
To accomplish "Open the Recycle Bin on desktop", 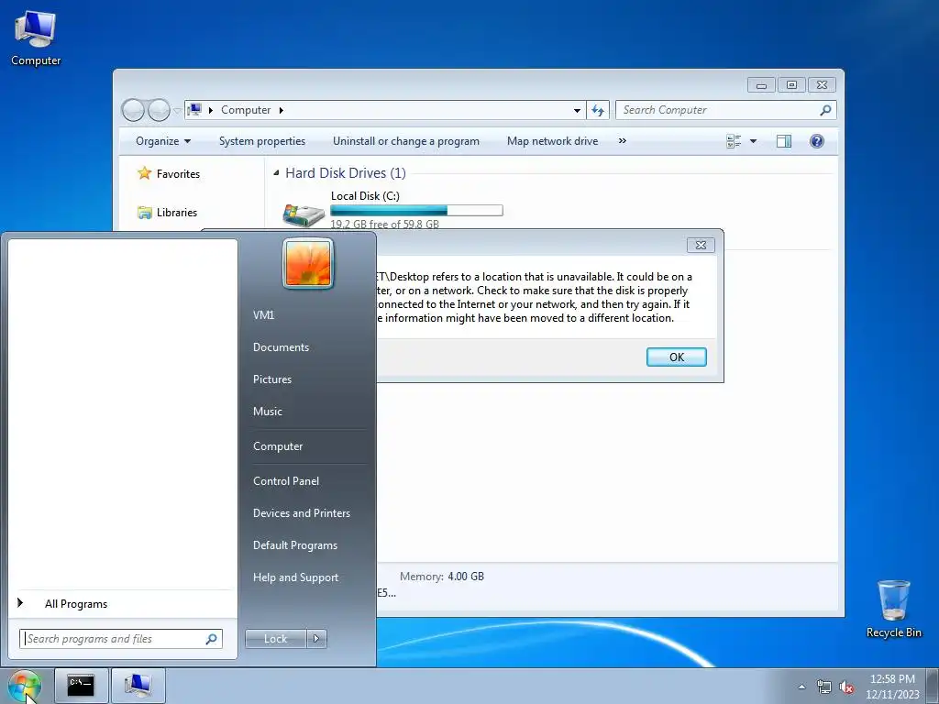I will point(893,609).
